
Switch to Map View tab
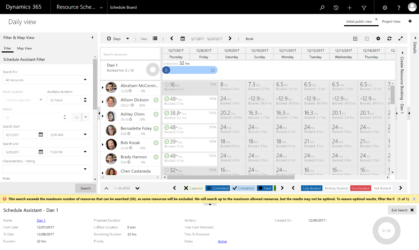tap(24, 48)
